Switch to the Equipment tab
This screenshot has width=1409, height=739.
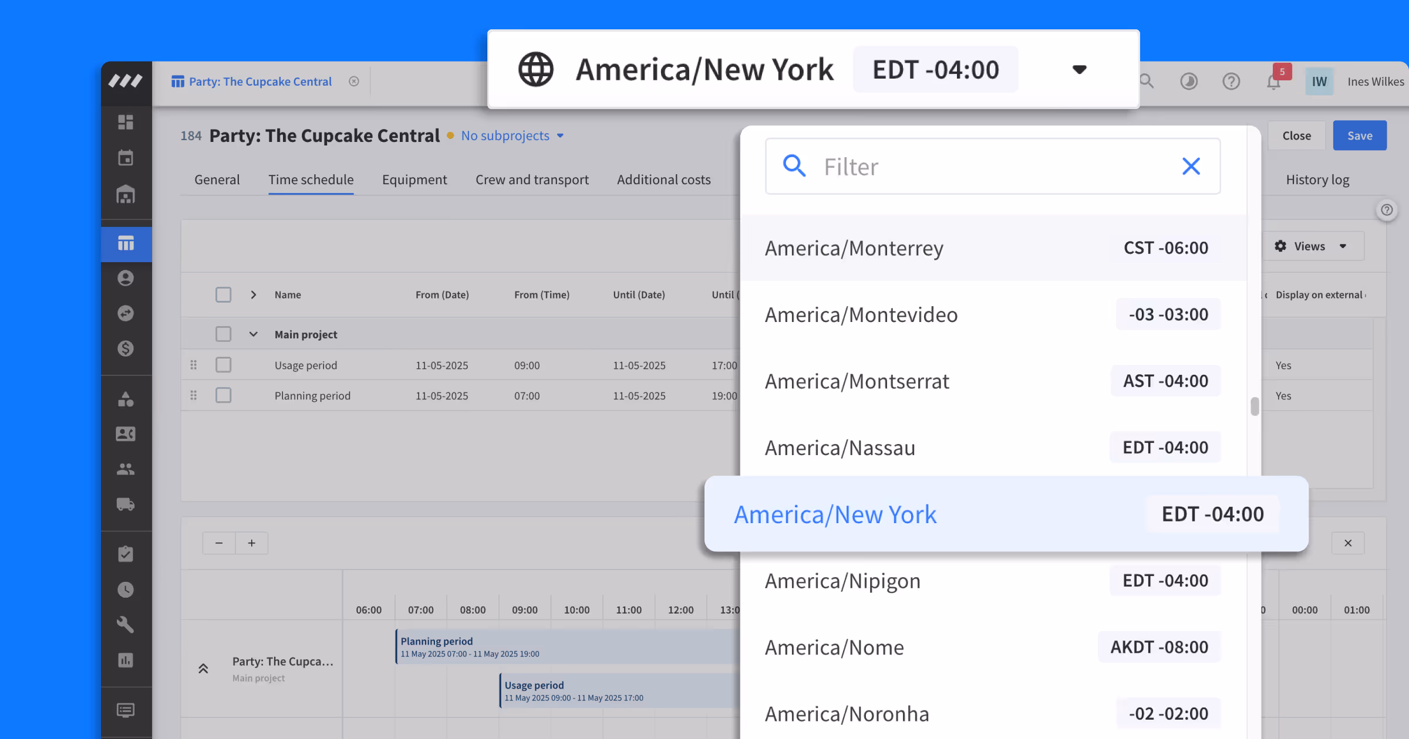[x=414, y=179]
